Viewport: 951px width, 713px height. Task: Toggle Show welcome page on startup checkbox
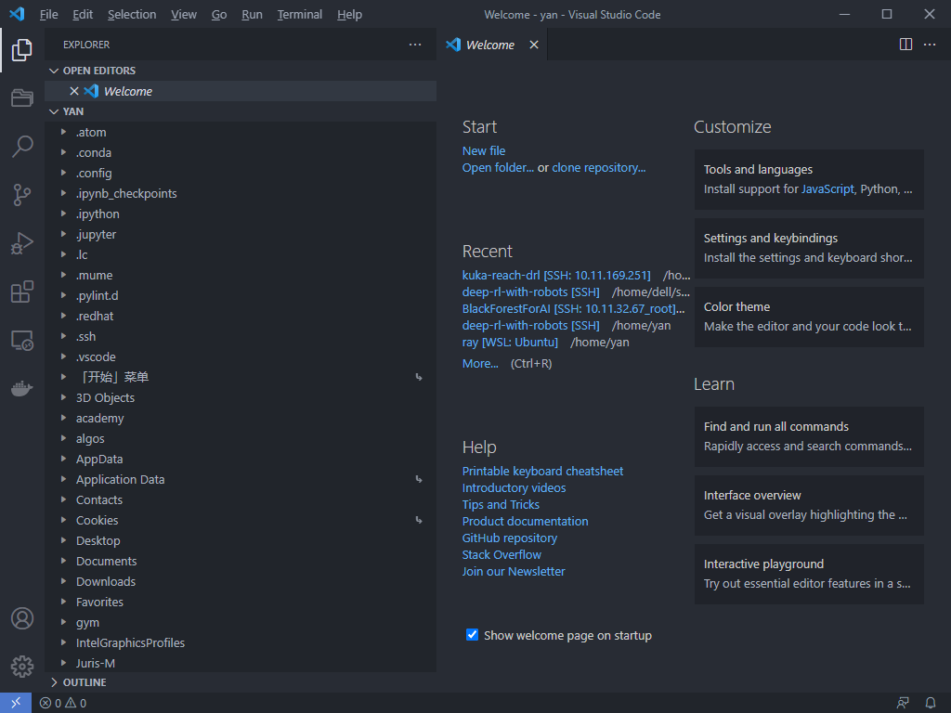point(472,635)
